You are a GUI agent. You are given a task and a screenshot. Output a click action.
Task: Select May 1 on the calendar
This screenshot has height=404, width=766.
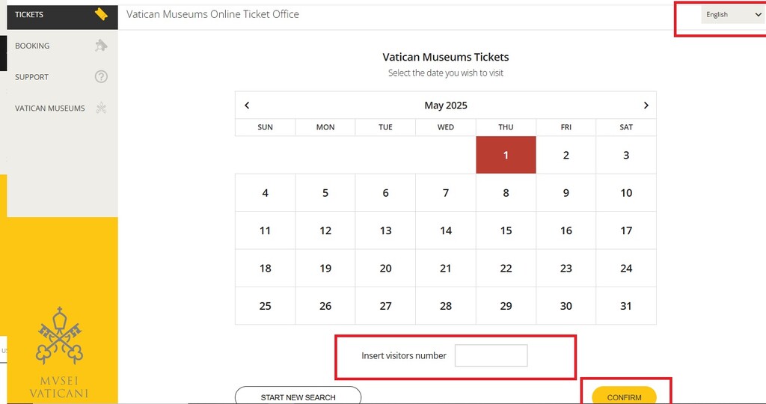(506, 155)
